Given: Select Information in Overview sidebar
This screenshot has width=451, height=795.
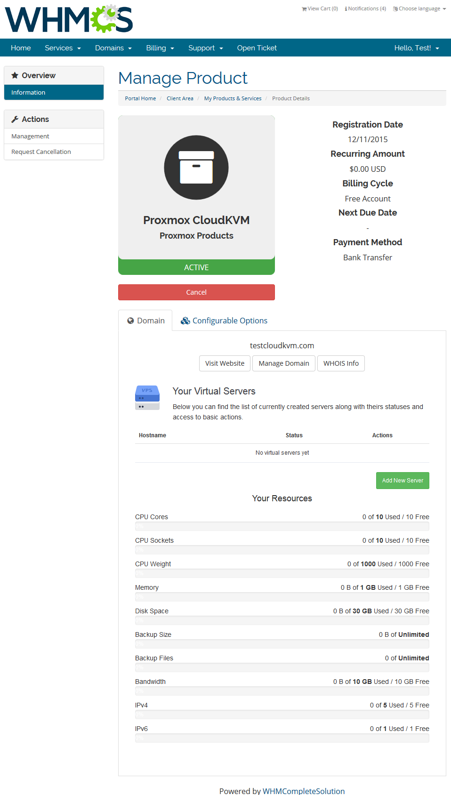Looking at the screenshot, I should point(54,92).
